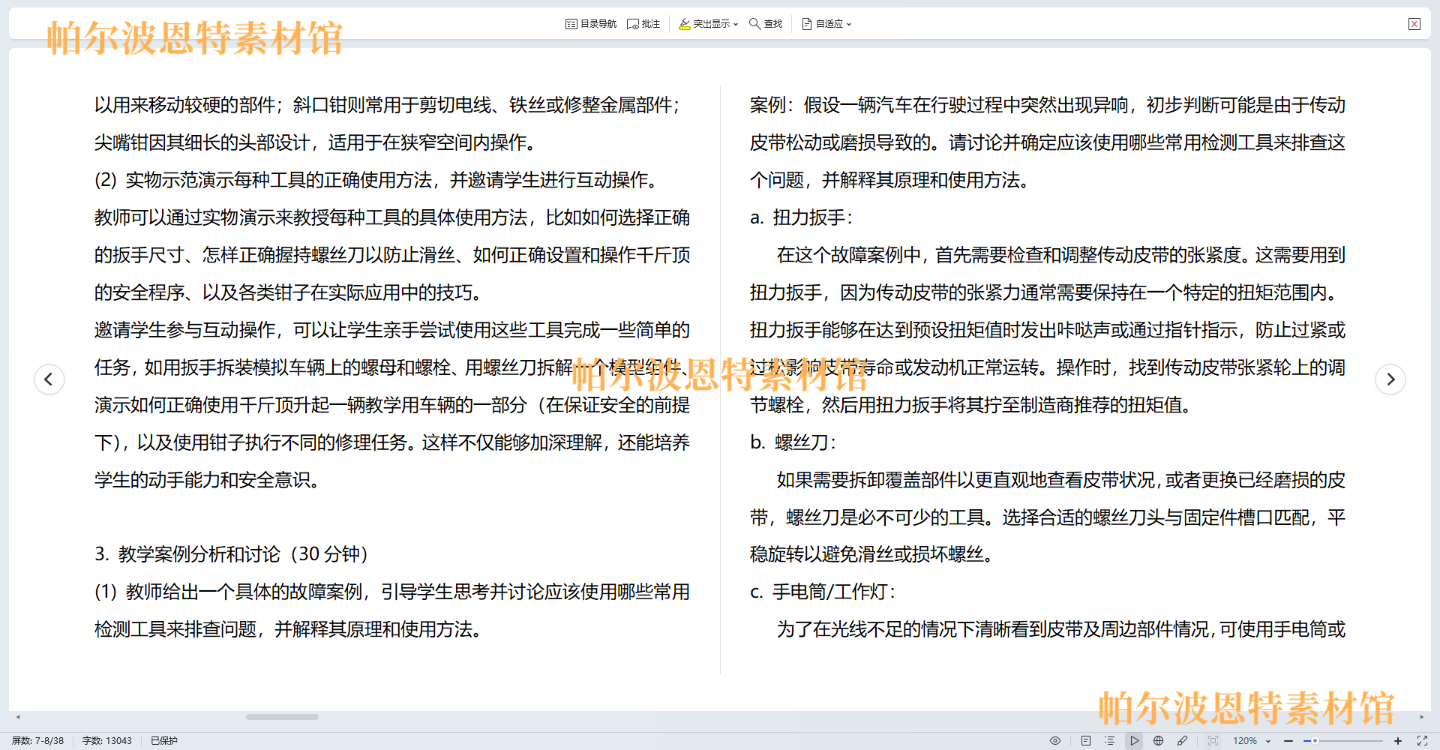This screenshot has width=1440, height=750.
Task: Switch to outline view icon
Action: [x=1110, y=740]
